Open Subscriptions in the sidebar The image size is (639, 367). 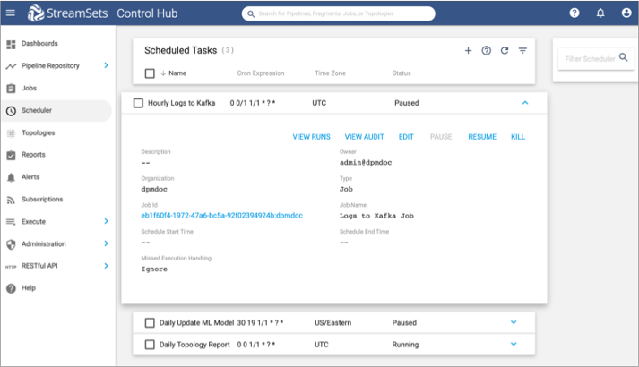42,200
